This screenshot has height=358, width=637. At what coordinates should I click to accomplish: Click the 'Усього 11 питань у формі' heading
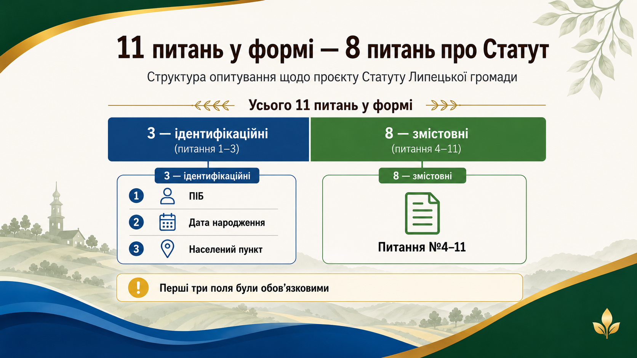click(x=330, y=105)
